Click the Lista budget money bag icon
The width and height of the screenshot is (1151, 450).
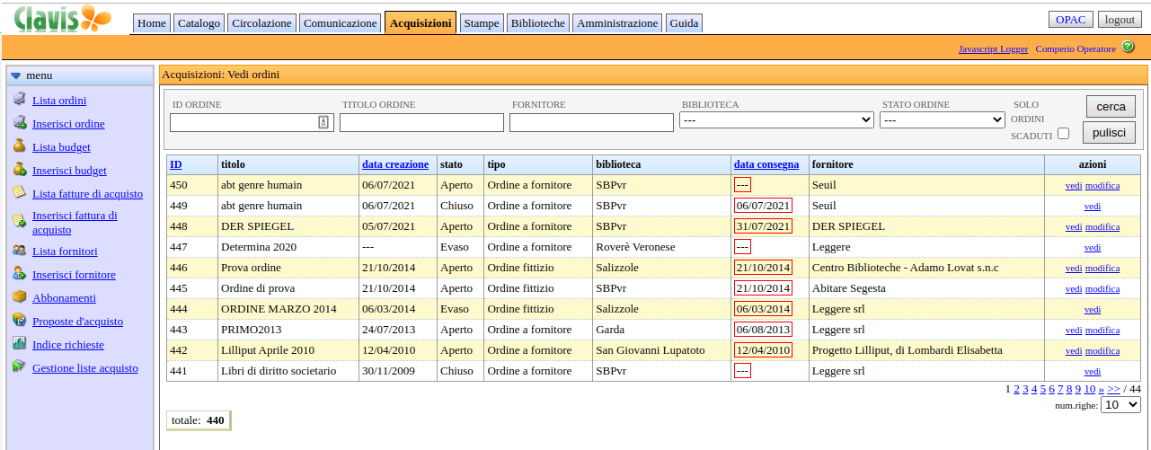tap(19, 146)
